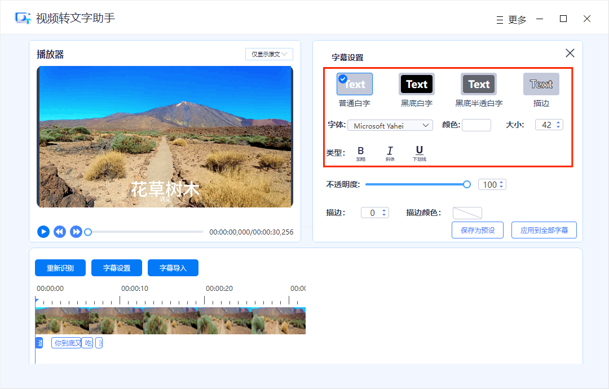Click the video thumbnail strip in timeline
This screenshot has height=389, width=609.
point(170,321)
